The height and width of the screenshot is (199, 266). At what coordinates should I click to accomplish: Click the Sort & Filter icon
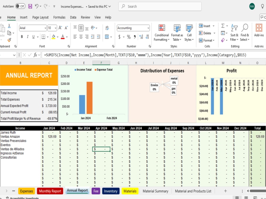point(234,33)
